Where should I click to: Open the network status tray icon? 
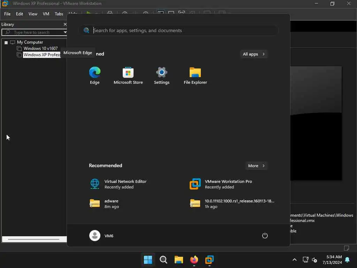[x=305, y=260]
